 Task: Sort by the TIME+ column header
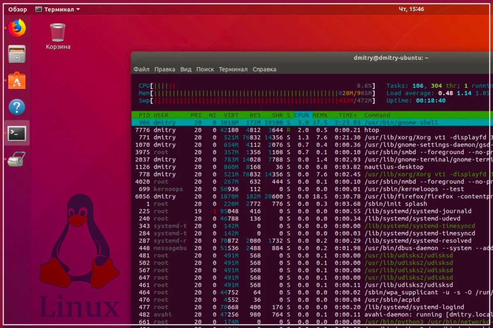pyautogui.click(x=348, y=115)
